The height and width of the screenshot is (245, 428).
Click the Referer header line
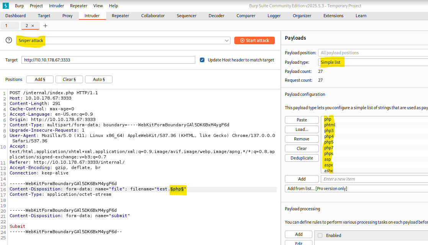tap(67, 162)
